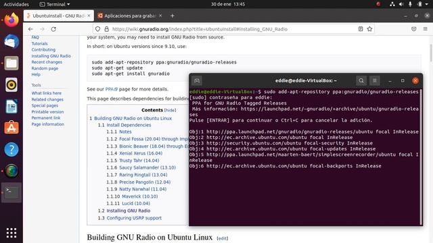Go to a Random page

tap(45, 68)
